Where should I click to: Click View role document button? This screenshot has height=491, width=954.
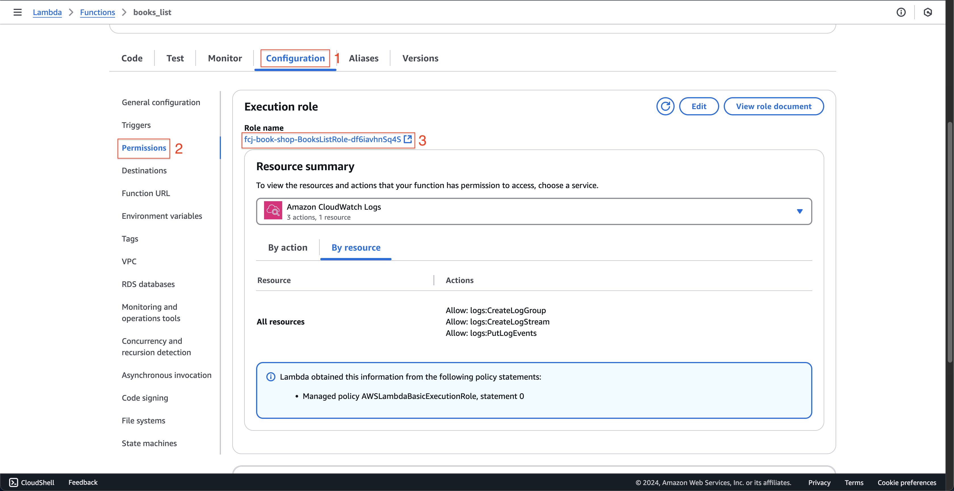click(774, 107)
